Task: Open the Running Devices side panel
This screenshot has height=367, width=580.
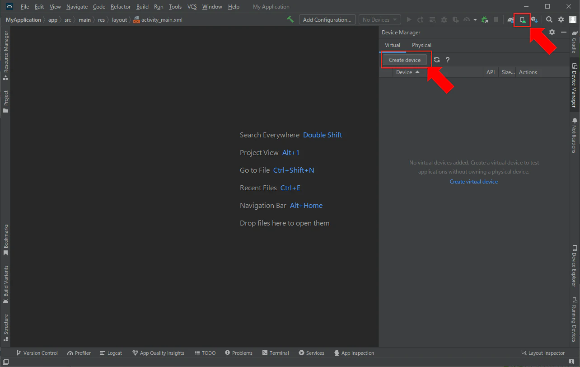Action: [x=575, y=320]
